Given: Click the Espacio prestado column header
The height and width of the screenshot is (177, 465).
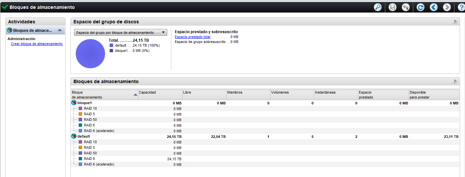Looking at the screenshot, I should [x=383, y=95].
